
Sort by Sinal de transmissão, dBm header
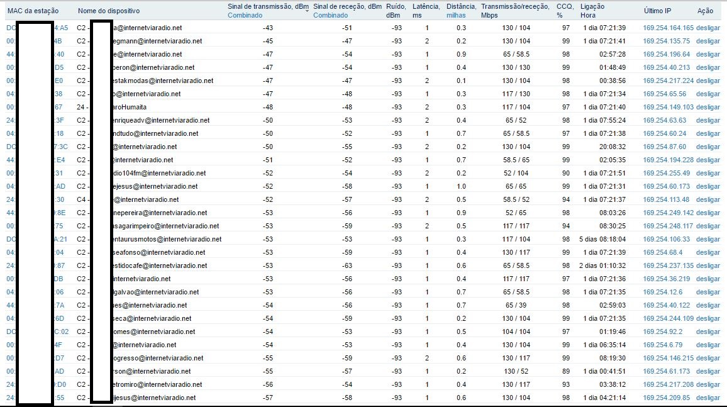coord(268,6)
